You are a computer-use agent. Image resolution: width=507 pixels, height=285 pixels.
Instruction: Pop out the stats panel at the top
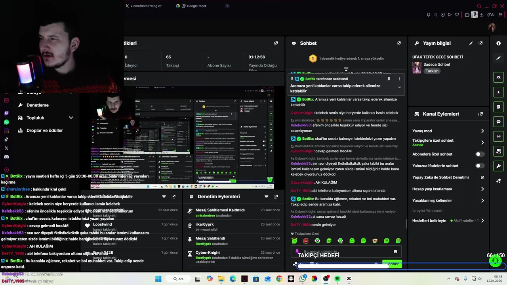(x=276, y=43)
